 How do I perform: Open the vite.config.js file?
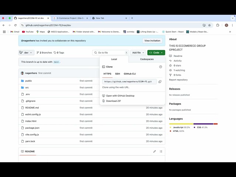32,135
